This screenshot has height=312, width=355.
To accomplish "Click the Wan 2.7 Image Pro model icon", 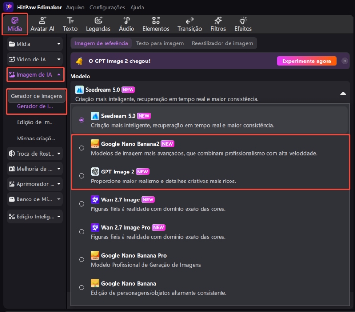I will pos(95,227).
